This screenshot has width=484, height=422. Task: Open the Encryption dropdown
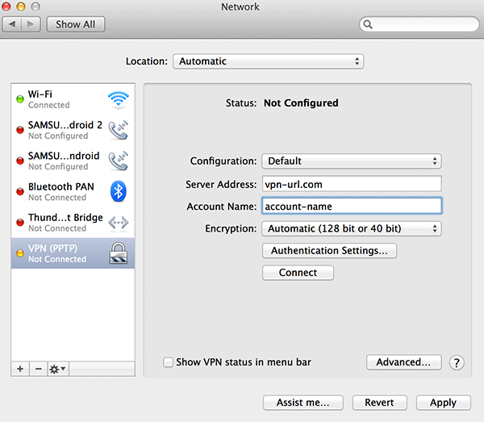pos(352,228)
